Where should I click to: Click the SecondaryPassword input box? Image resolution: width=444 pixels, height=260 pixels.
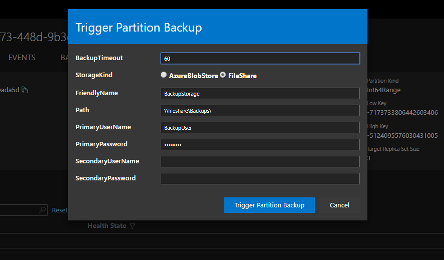point(260,179)
